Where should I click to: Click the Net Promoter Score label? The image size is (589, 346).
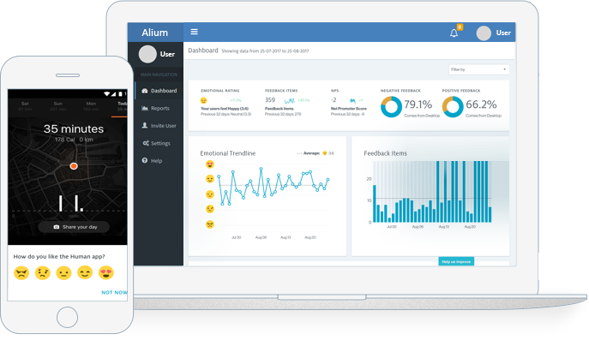[x=349, y=109]
